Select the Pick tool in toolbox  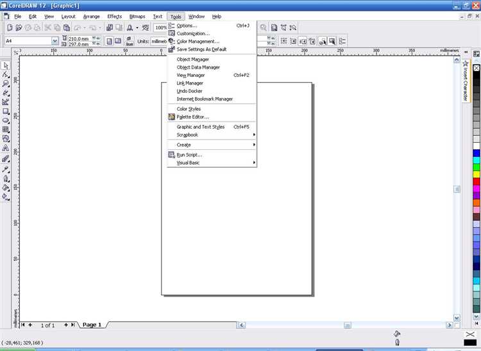(x=6, y=65)
